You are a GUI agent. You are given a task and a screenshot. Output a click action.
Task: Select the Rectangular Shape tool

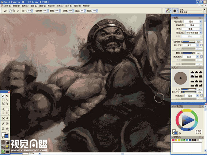(7, 109)
